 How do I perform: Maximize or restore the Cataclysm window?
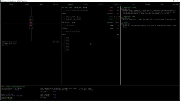click(173, 1)
